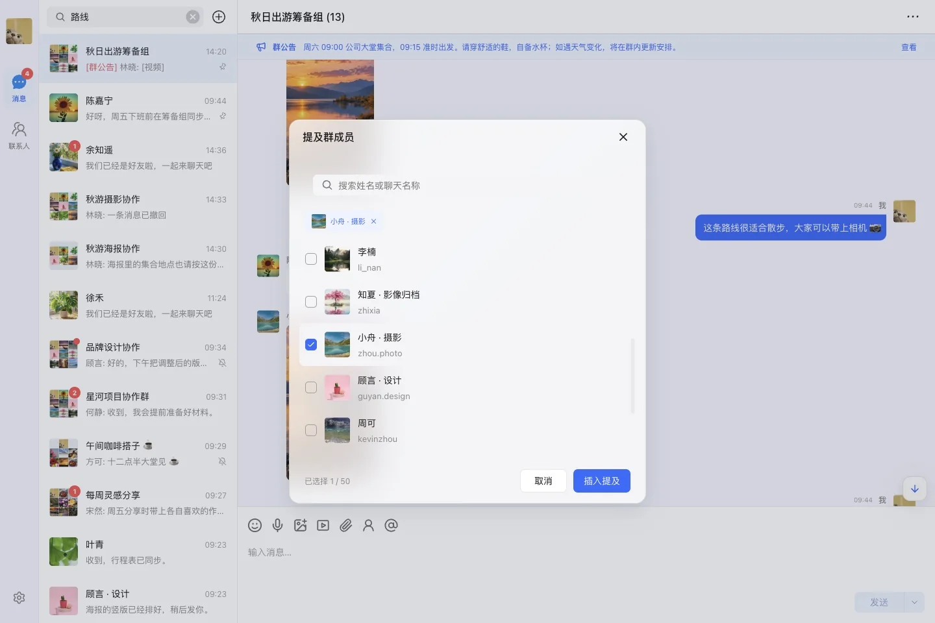Clear the search box text 路线
Screen dimensions: 935x623
[193, 17]
